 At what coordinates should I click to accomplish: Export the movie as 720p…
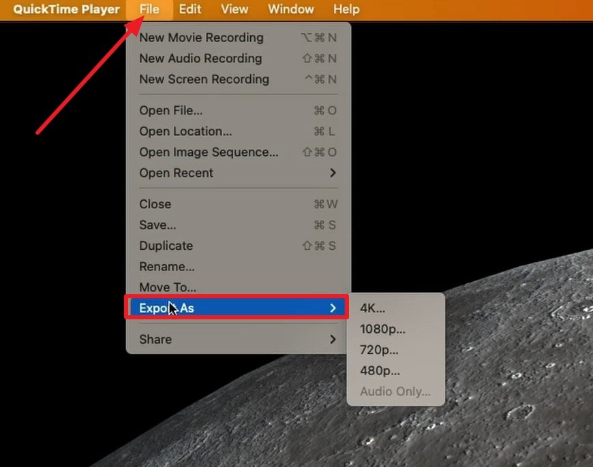click(395, 350)
